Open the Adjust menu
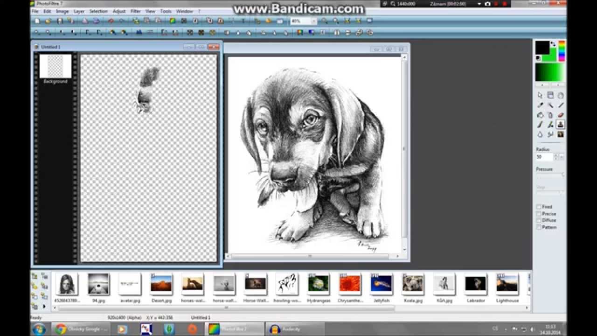Screen dimensions: 597x336 [119, 11]
